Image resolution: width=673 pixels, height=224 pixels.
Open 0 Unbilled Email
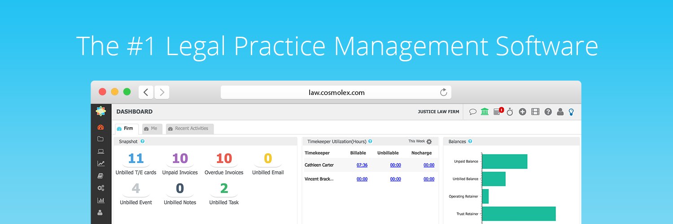[268, 164]
